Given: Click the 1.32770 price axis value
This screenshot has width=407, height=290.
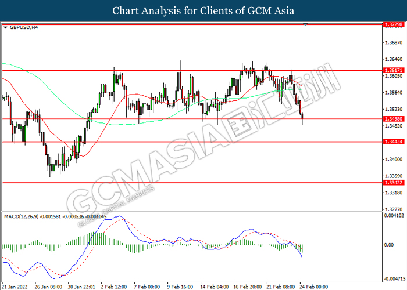Looking at the screenshot, I should pyautogui.click(x=394, y=209).
